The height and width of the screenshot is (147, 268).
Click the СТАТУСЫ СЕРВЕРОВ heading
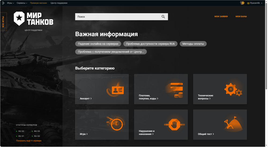(27, 125)
